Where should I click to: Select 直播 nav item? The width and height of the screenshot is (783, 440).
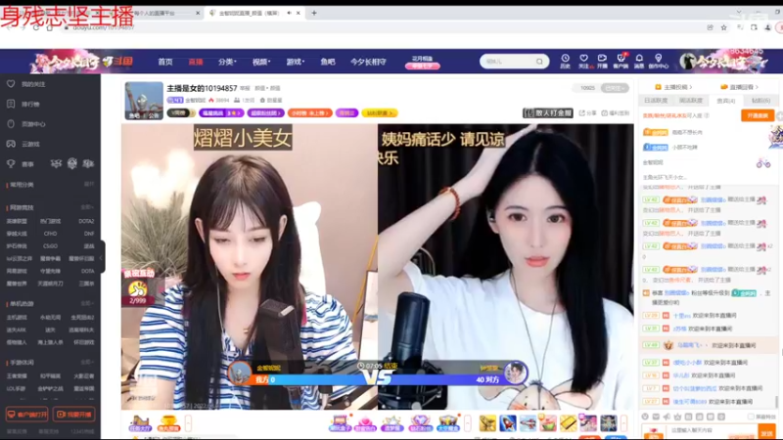195,62
